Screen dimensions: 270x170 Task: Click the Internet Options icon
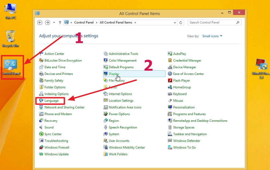106,94
